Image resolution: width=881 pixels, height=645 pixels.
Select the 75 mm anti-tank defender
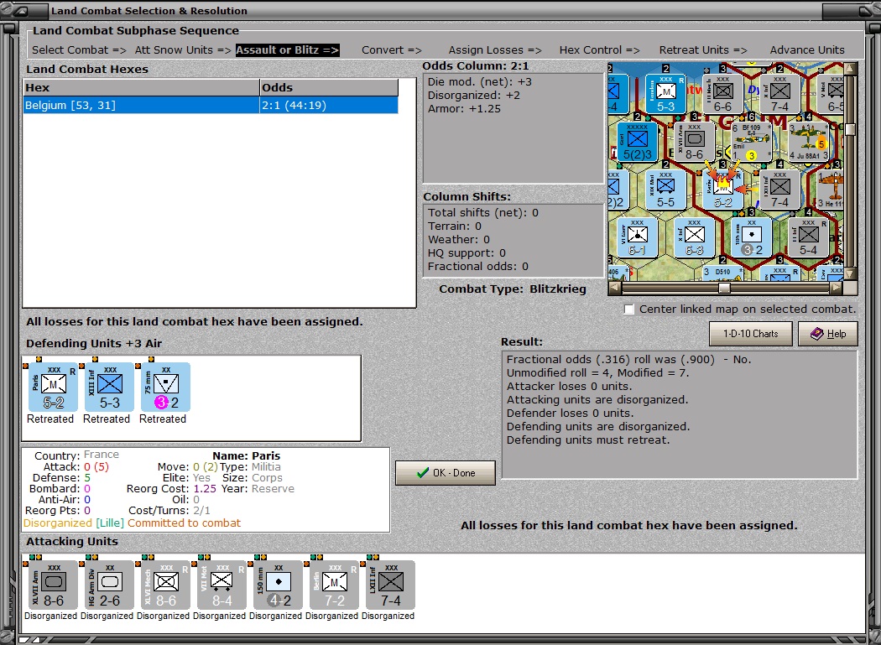166,388
